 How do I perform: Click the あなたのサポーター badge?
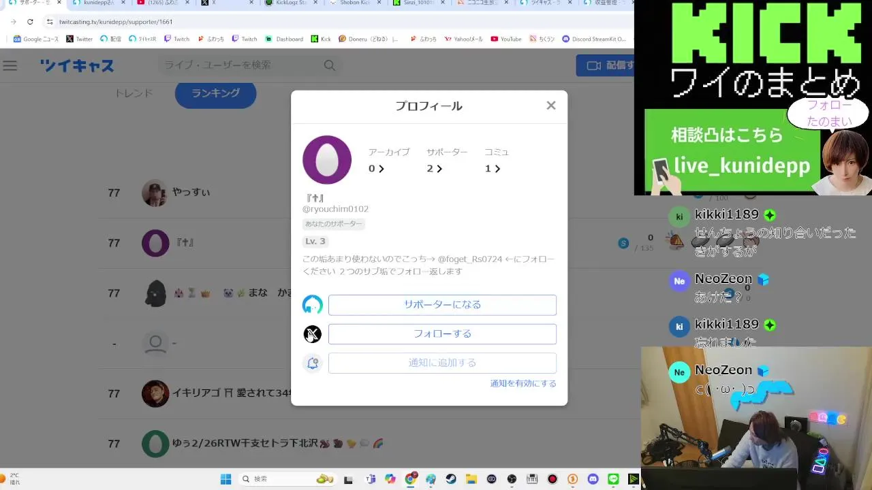[334, 224]
